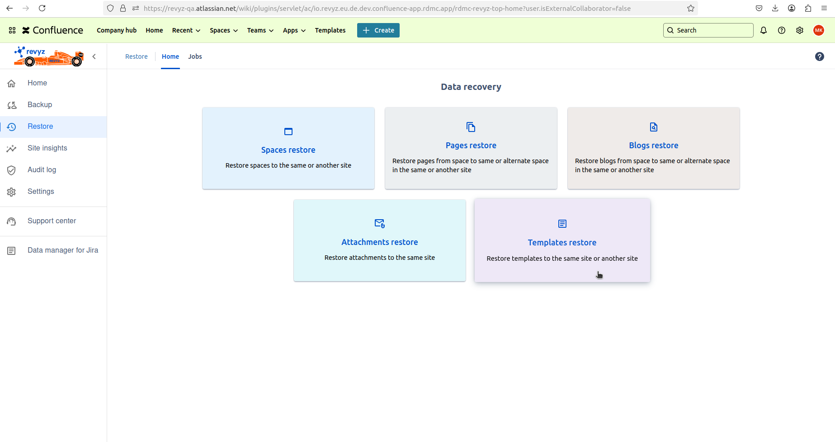Expand the Spaces dropdown menu
This screenshot has height=442, width=835.
(223, 30)
